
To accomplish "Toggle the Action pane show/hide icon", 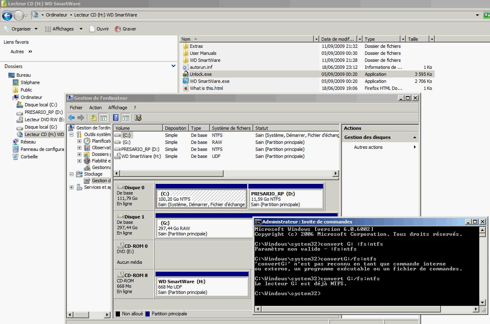I will (x=125, y=117).
